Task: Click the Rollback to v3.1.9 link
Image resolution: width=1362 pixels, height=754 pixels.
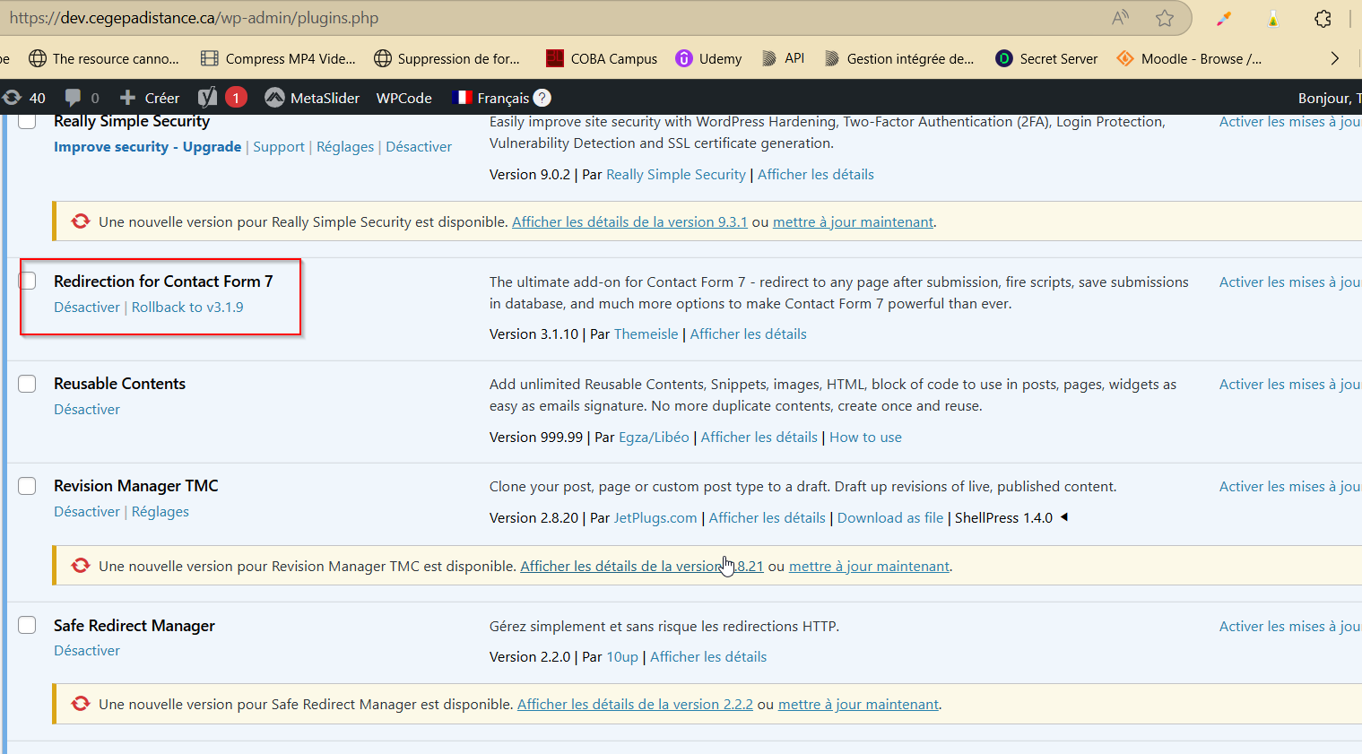Action: point(187,307)
